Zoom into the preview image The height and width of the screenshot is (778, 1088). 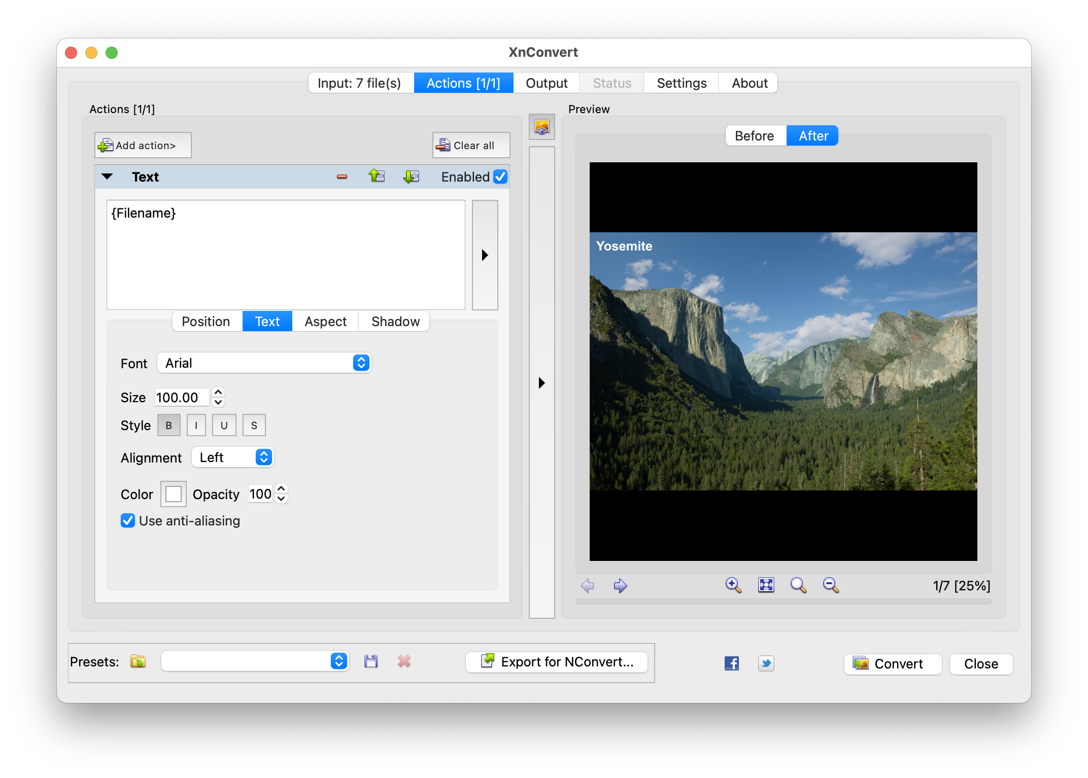pos(732,585)
